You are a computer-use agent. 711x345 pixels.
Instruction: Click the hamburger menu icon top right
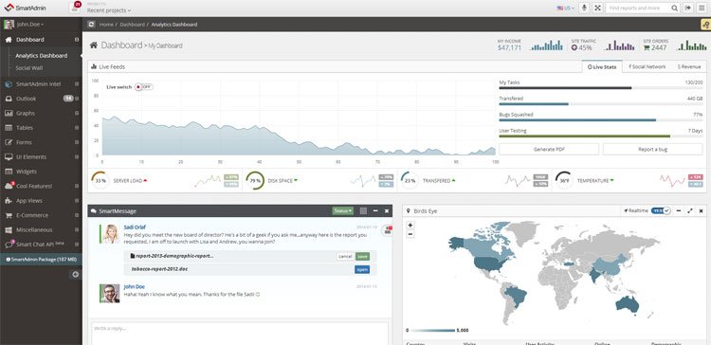pos(702,8)
